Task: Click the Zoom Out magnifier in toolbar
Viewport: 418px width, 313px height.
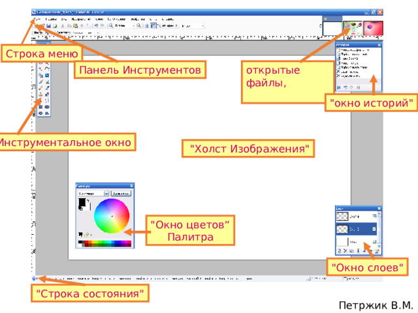Action: point(111,26)
